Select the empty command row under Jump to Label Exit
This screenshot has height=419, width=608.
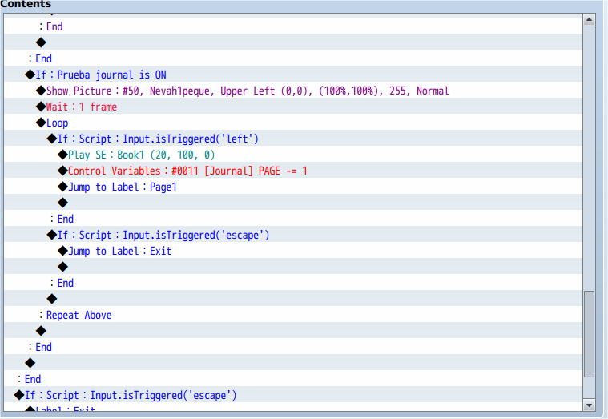tap(292, 267)
